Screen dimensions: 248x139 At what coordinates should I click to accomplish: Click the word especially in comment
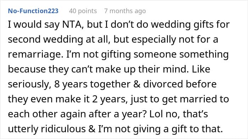click(154, 40)
